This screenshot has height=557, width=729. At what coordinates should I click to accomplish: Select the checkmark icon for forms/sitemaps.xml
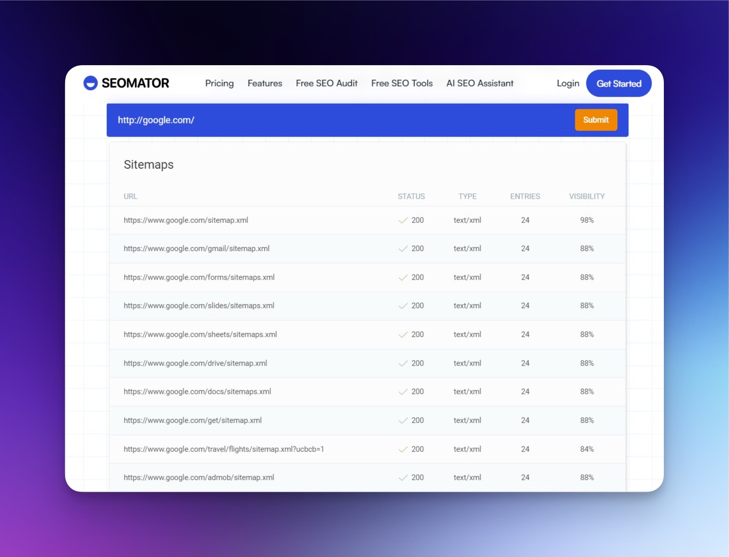[x=402, y=277]
